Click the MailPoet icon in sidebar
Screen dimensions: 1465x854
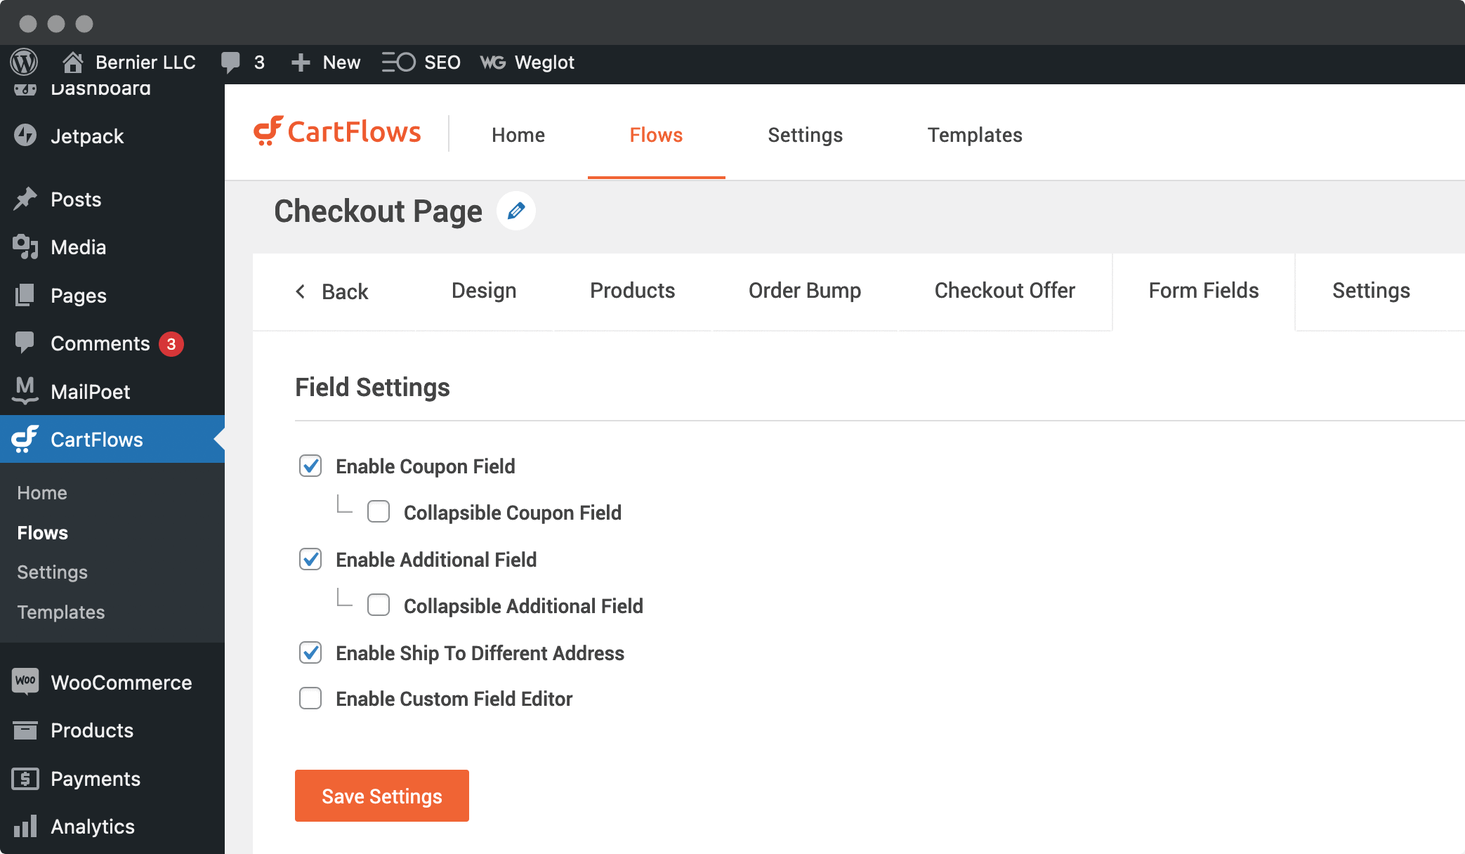[x=25, y=391]
